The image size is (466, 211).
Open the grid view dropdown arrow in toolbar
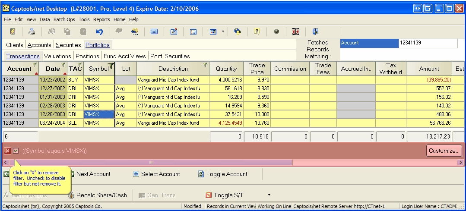(223, 31)
